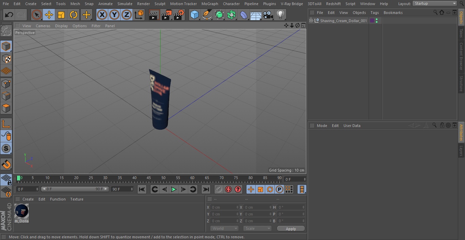Open the World coordinate dropdown

point(224,228)
